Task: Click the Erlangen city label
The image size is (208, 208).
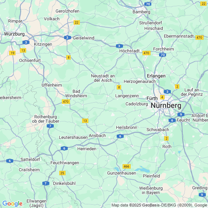Action: point(156,76)
